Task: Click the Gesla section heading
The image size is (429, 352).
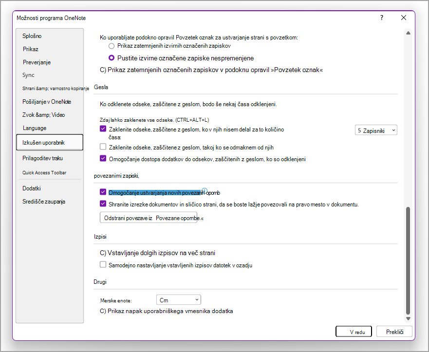Action: (101, 87)
